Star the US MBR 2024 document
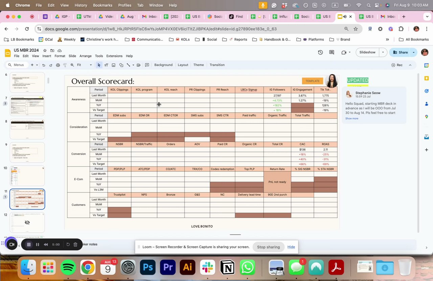This screenshot has width=433, height=281. (x=45, y=50)
